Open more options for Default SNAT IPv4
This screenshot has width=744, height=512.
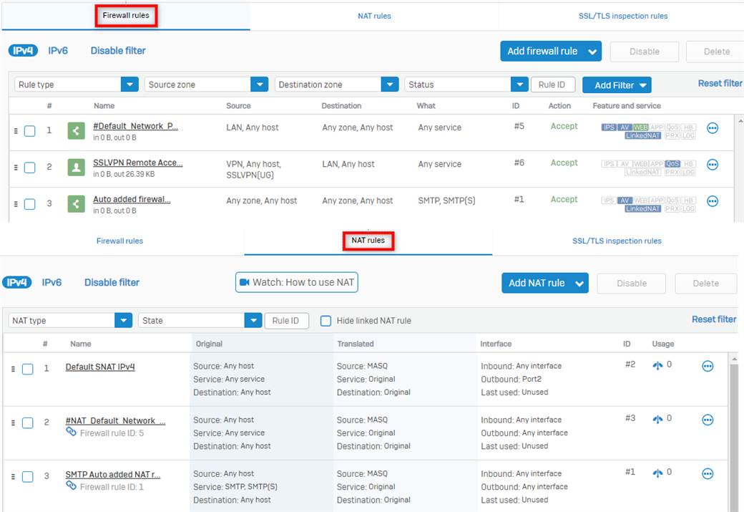708,366
